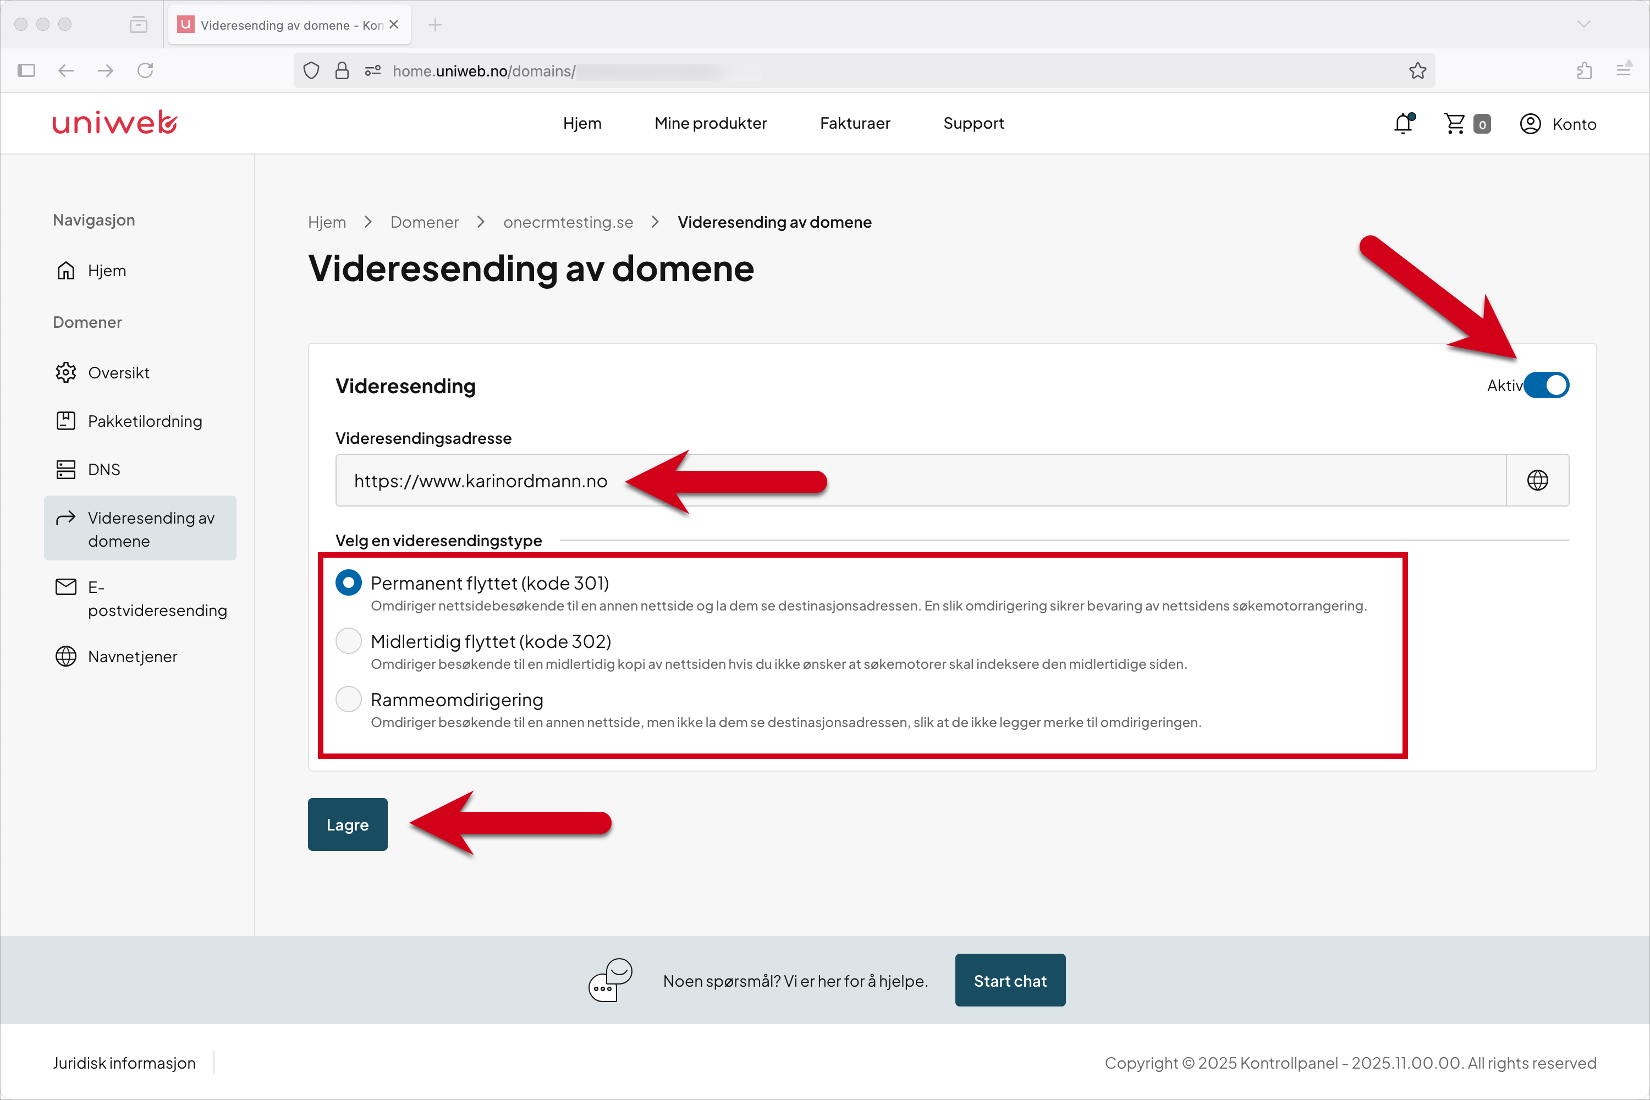Click the uniweb logo
Viewport: 1650px width, 1100px height.
point(115,123)
